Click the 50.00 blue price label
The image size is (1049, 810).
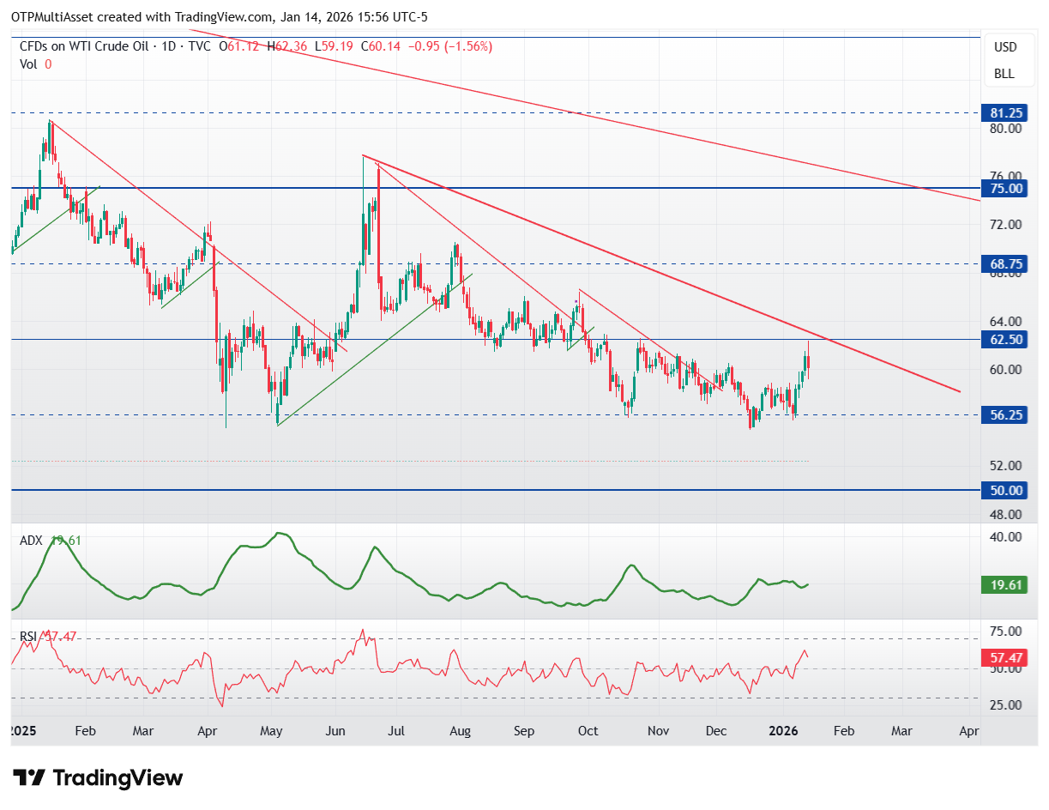[x=1004, y=491]
